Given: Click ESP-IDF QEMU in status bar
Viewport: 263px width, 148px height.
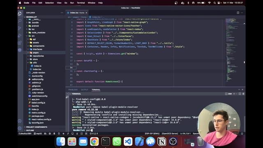Looking at the screenshot, I should [152, 134].
